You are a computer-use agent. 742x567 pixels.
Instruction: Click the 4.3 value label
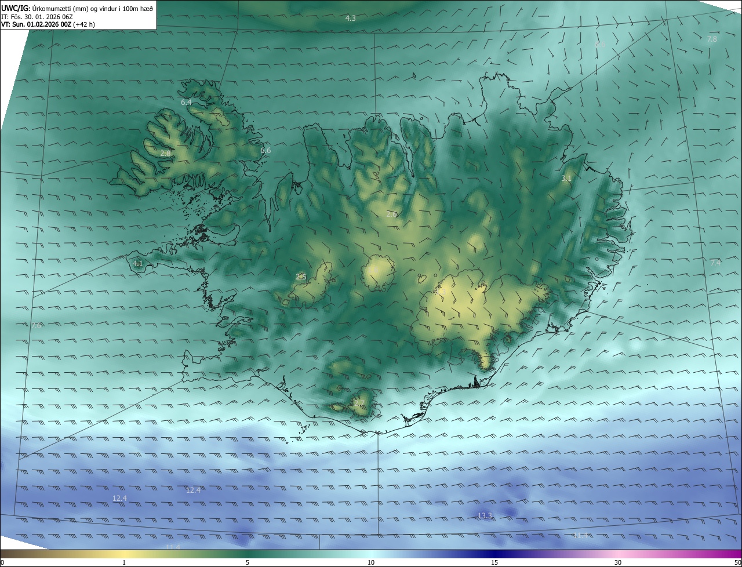click(350, 19)
